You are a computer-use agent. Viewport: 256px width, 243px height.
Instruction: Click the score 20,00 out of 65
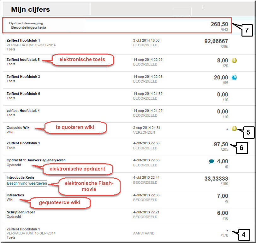[x=221, y=78]
